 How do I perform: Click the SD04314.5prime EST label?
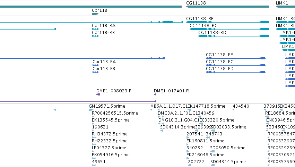pos(228,162)
